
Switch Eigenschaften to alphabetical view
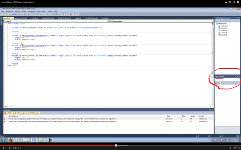(219, 83)
